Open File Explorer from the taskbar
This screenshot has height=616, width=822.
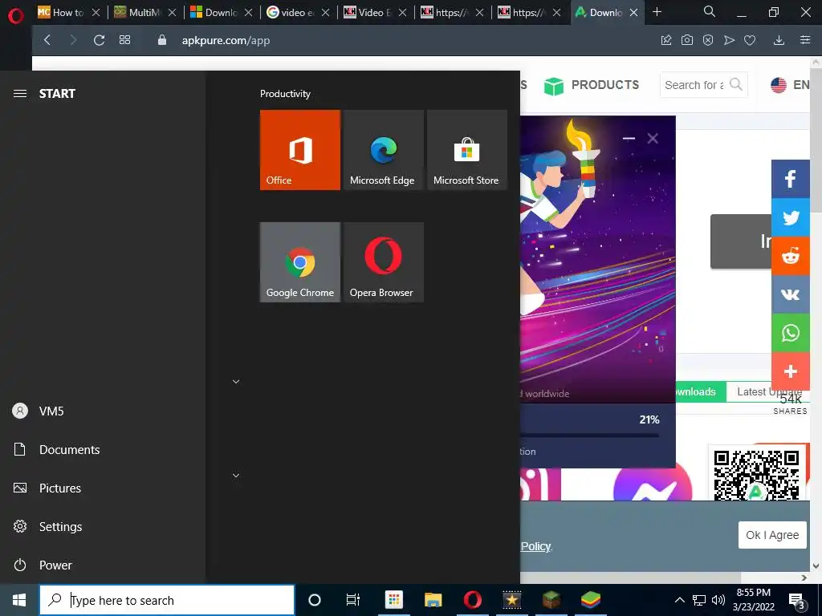point(433,600)
